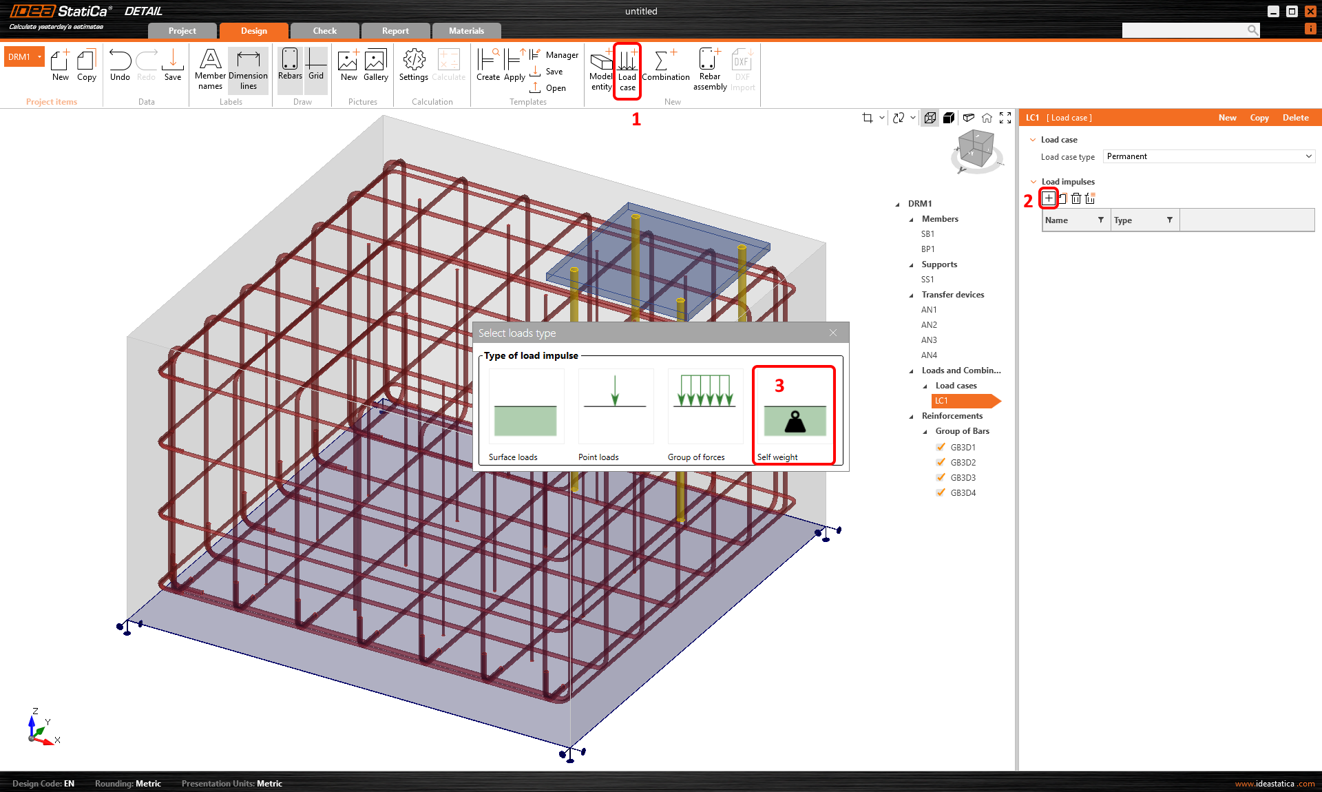Switch to the Check tab
The image size is (1322, 792).
(x=324, y=30)
